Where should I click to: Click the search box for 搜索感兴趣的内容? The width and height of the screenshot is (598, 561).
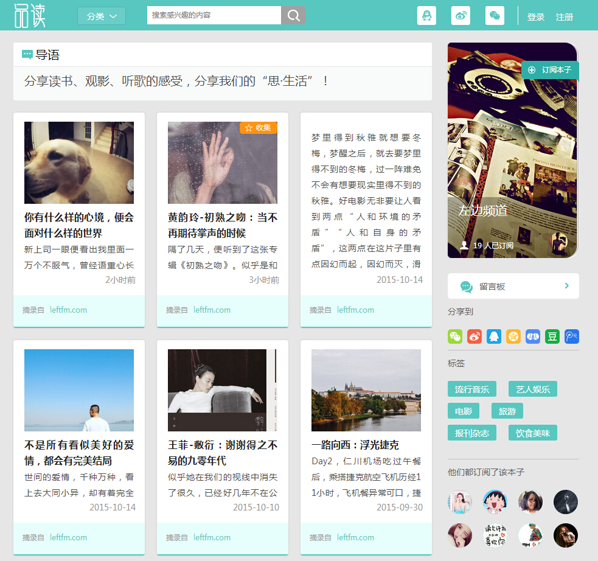click(x=214, y=15)
